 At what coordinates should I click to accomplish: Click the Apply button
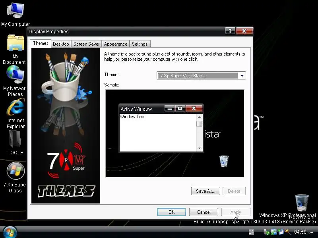(236, 212)
